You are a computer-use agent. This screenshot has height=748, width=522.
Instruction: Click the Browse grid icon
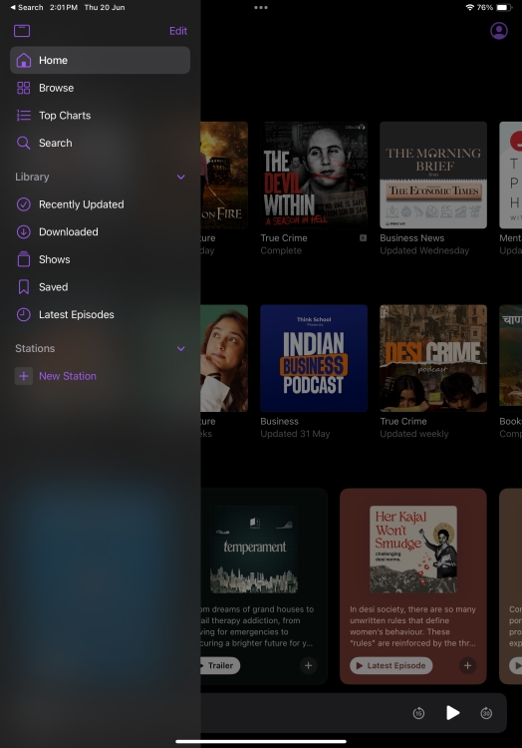pos(23,88)
